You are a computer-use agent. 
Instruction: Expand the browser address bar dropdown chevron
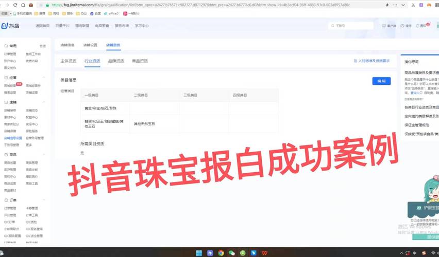coord(403,5)
